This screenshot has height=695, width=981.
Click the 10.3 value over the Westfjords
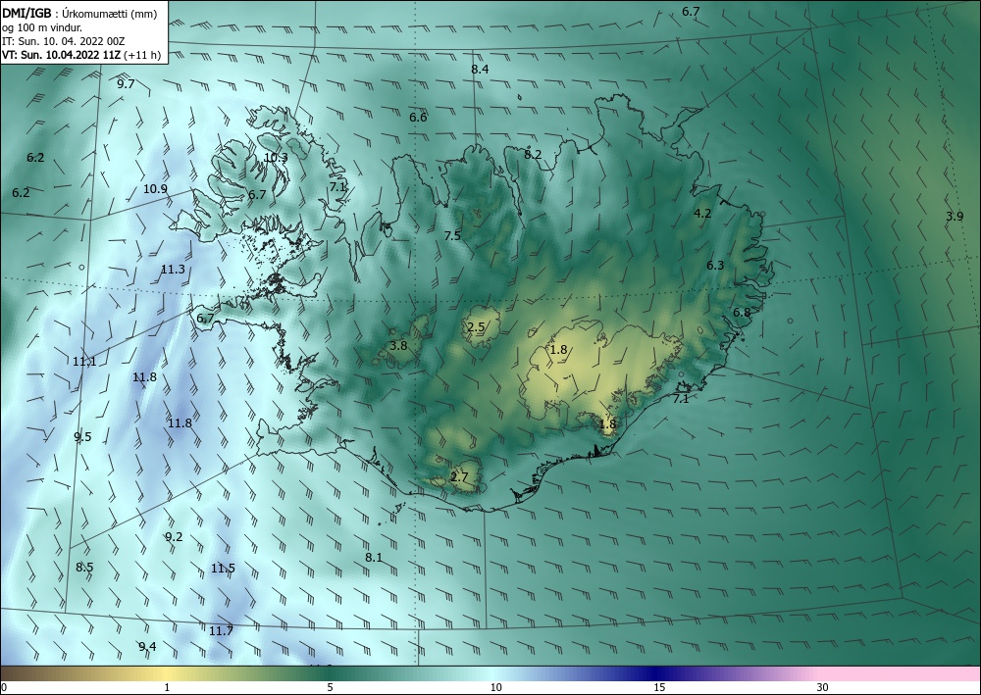pos(276,158)
